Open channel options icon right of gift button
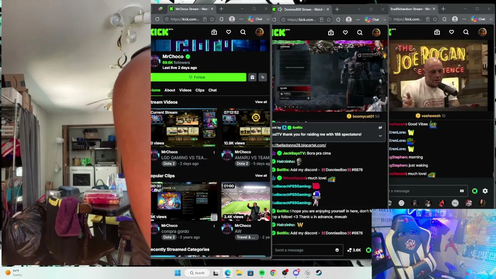The image size is (496, 279). coord(263,77)
